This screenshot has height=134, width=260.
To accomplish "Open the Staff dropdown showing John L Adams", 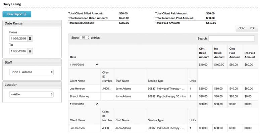I will 32,72.
